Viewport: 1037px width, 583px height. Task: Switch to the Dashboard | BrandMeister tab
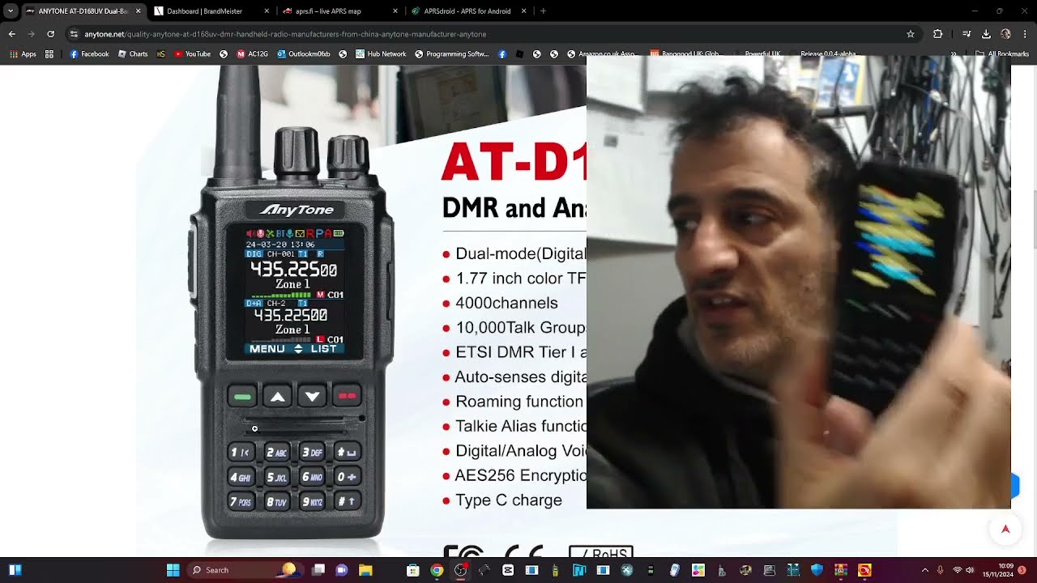(x=204, y=11)
